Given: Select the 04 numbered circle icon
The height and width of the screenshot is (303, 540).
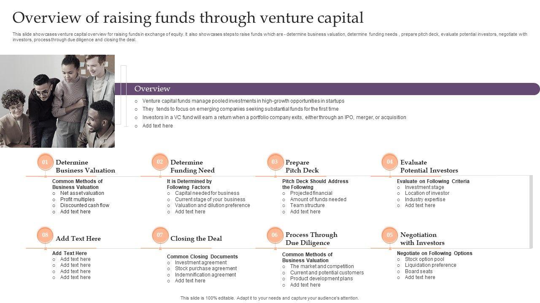Looking at the screenshot, I should pos(390,162).
